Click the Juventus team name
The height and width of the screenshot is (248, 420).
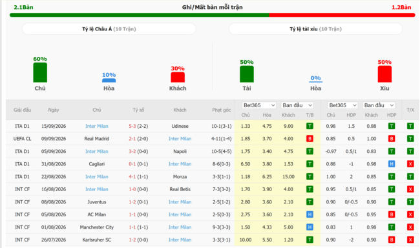(97, 202)
